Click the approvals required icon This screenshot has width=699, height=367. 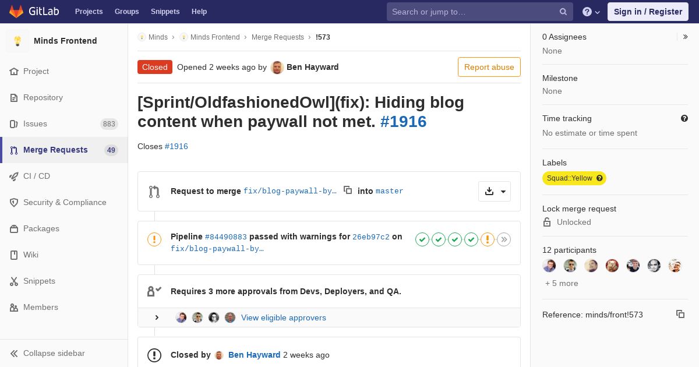[154, 291]
